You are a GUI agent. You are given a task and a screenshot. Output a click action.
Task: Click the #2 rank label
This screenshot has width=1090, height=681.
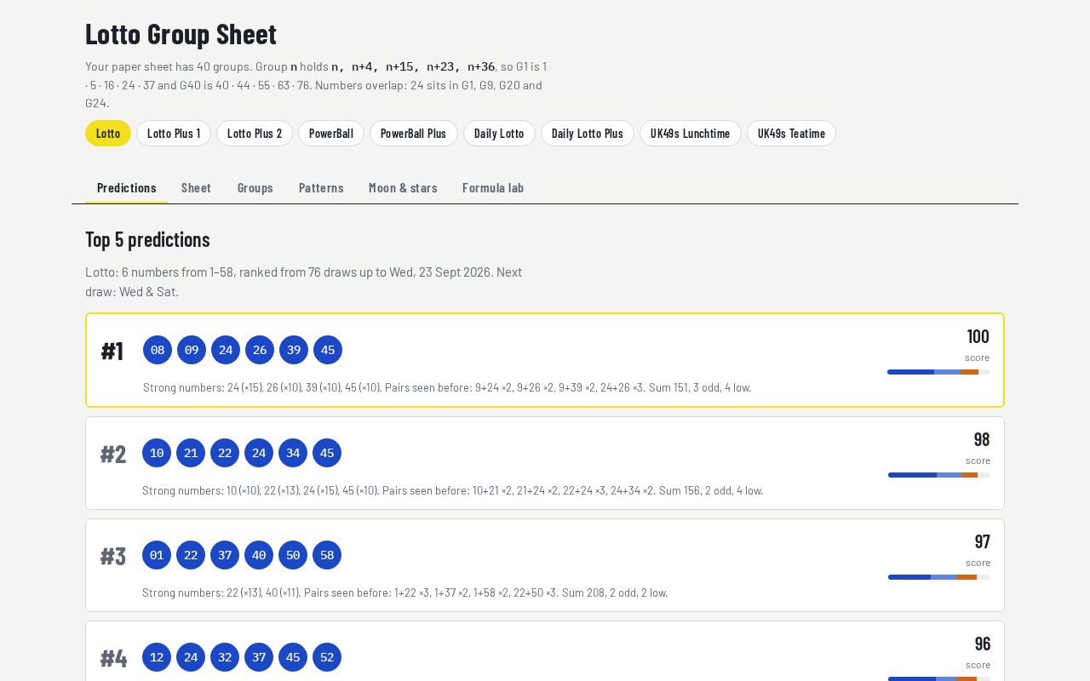point(113,454)
